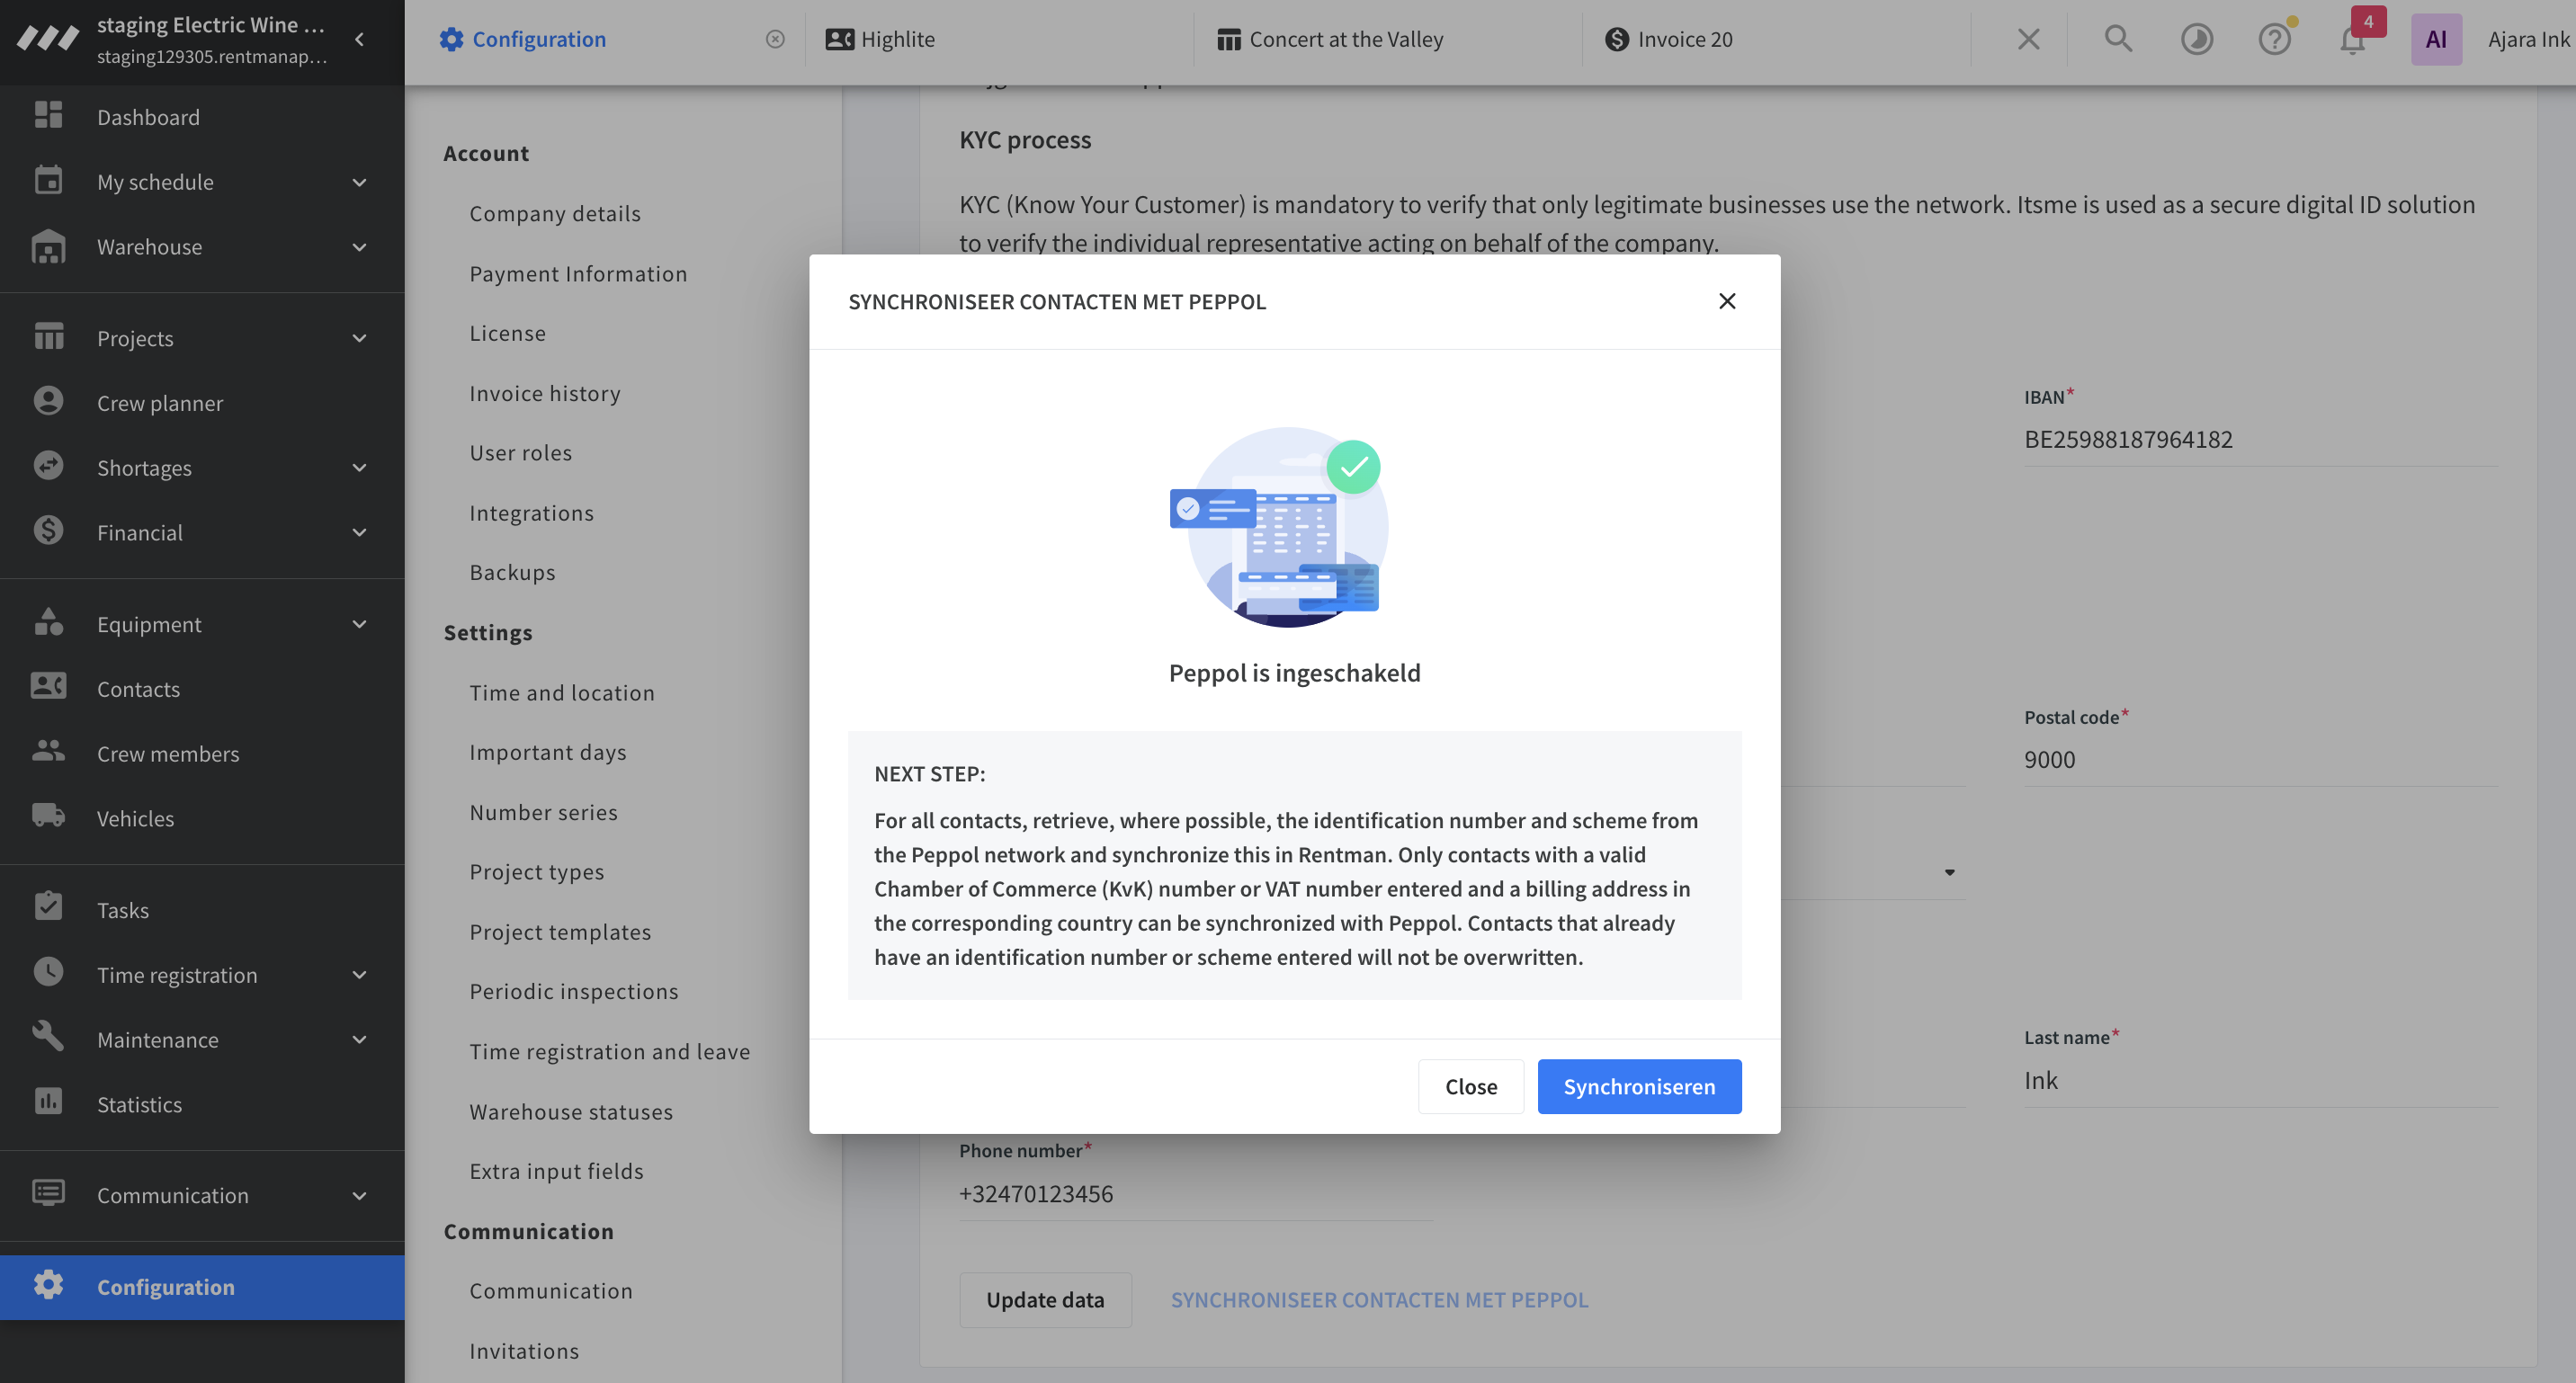Click the Postal code field

pos(2261,759)
